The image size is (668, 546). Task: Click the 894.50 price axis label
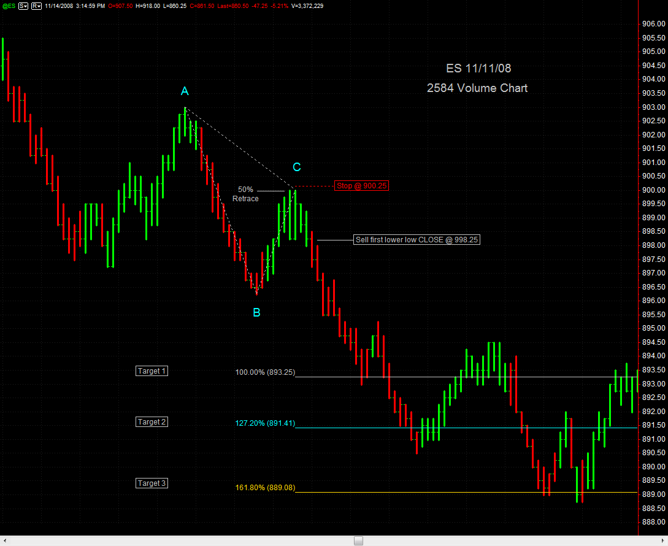[653, 342]
